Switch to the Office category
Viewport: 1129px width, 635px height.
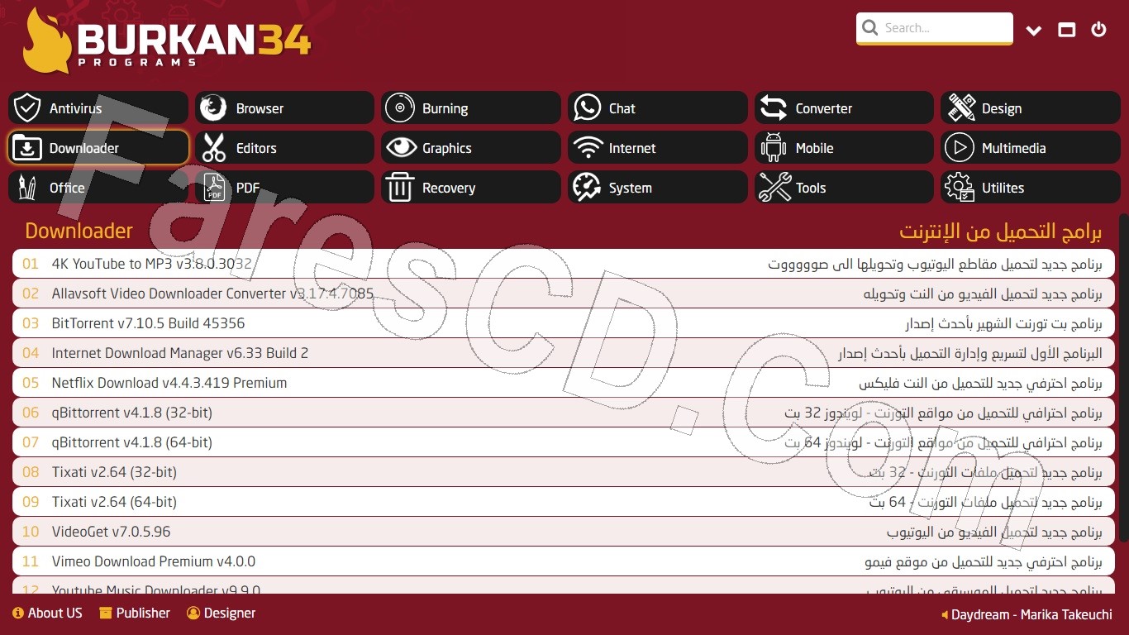point(98,188)
